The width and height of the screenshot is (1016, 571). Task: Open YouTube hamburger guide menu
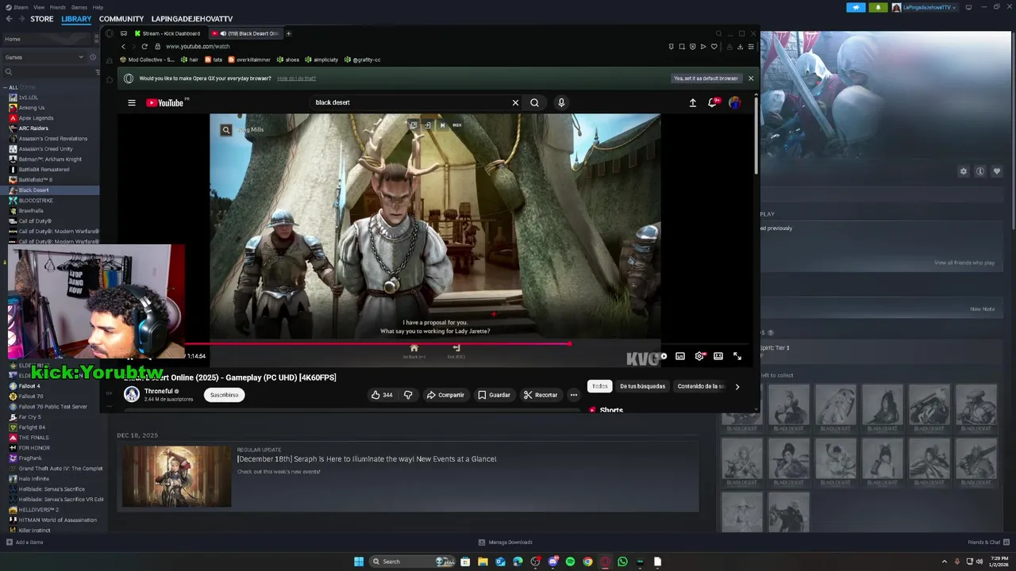132,102
